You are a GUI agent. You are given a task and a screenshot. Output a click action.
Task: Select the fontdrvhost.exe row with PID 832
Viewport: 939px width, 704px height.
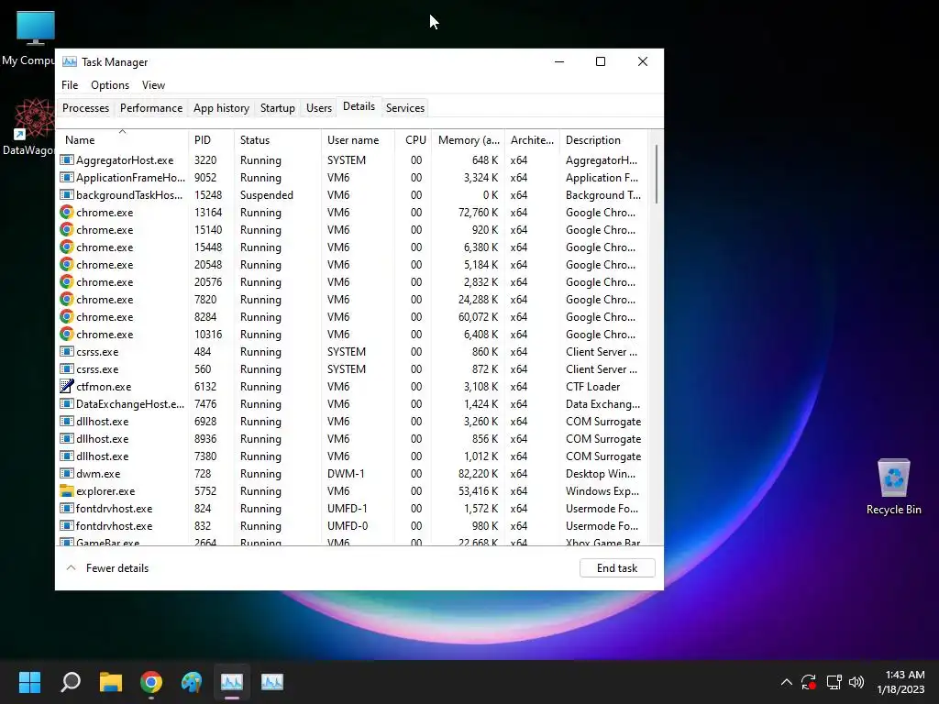click(353, 525)
